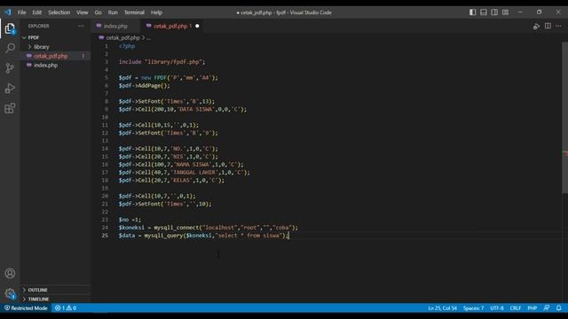This screenshot has height=319, width=568.
Task: Click Restricted Mode in status bar
Action: point(26,308)
